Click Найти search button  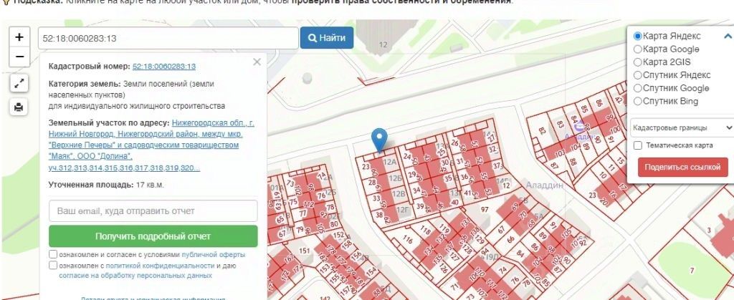pyautogui.click(x=327, y=38)
